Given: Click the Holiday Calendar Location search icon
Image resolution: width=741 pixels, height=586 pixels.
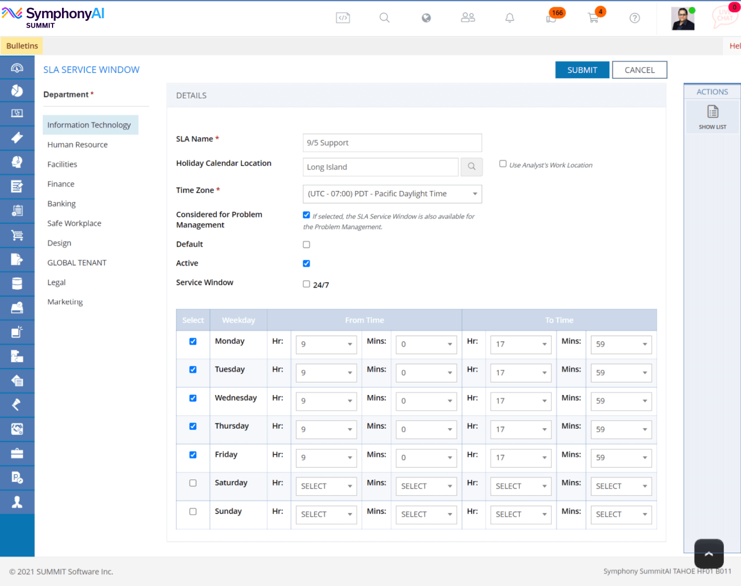Looking at the screenshot, I should click(x=471, y=167).
